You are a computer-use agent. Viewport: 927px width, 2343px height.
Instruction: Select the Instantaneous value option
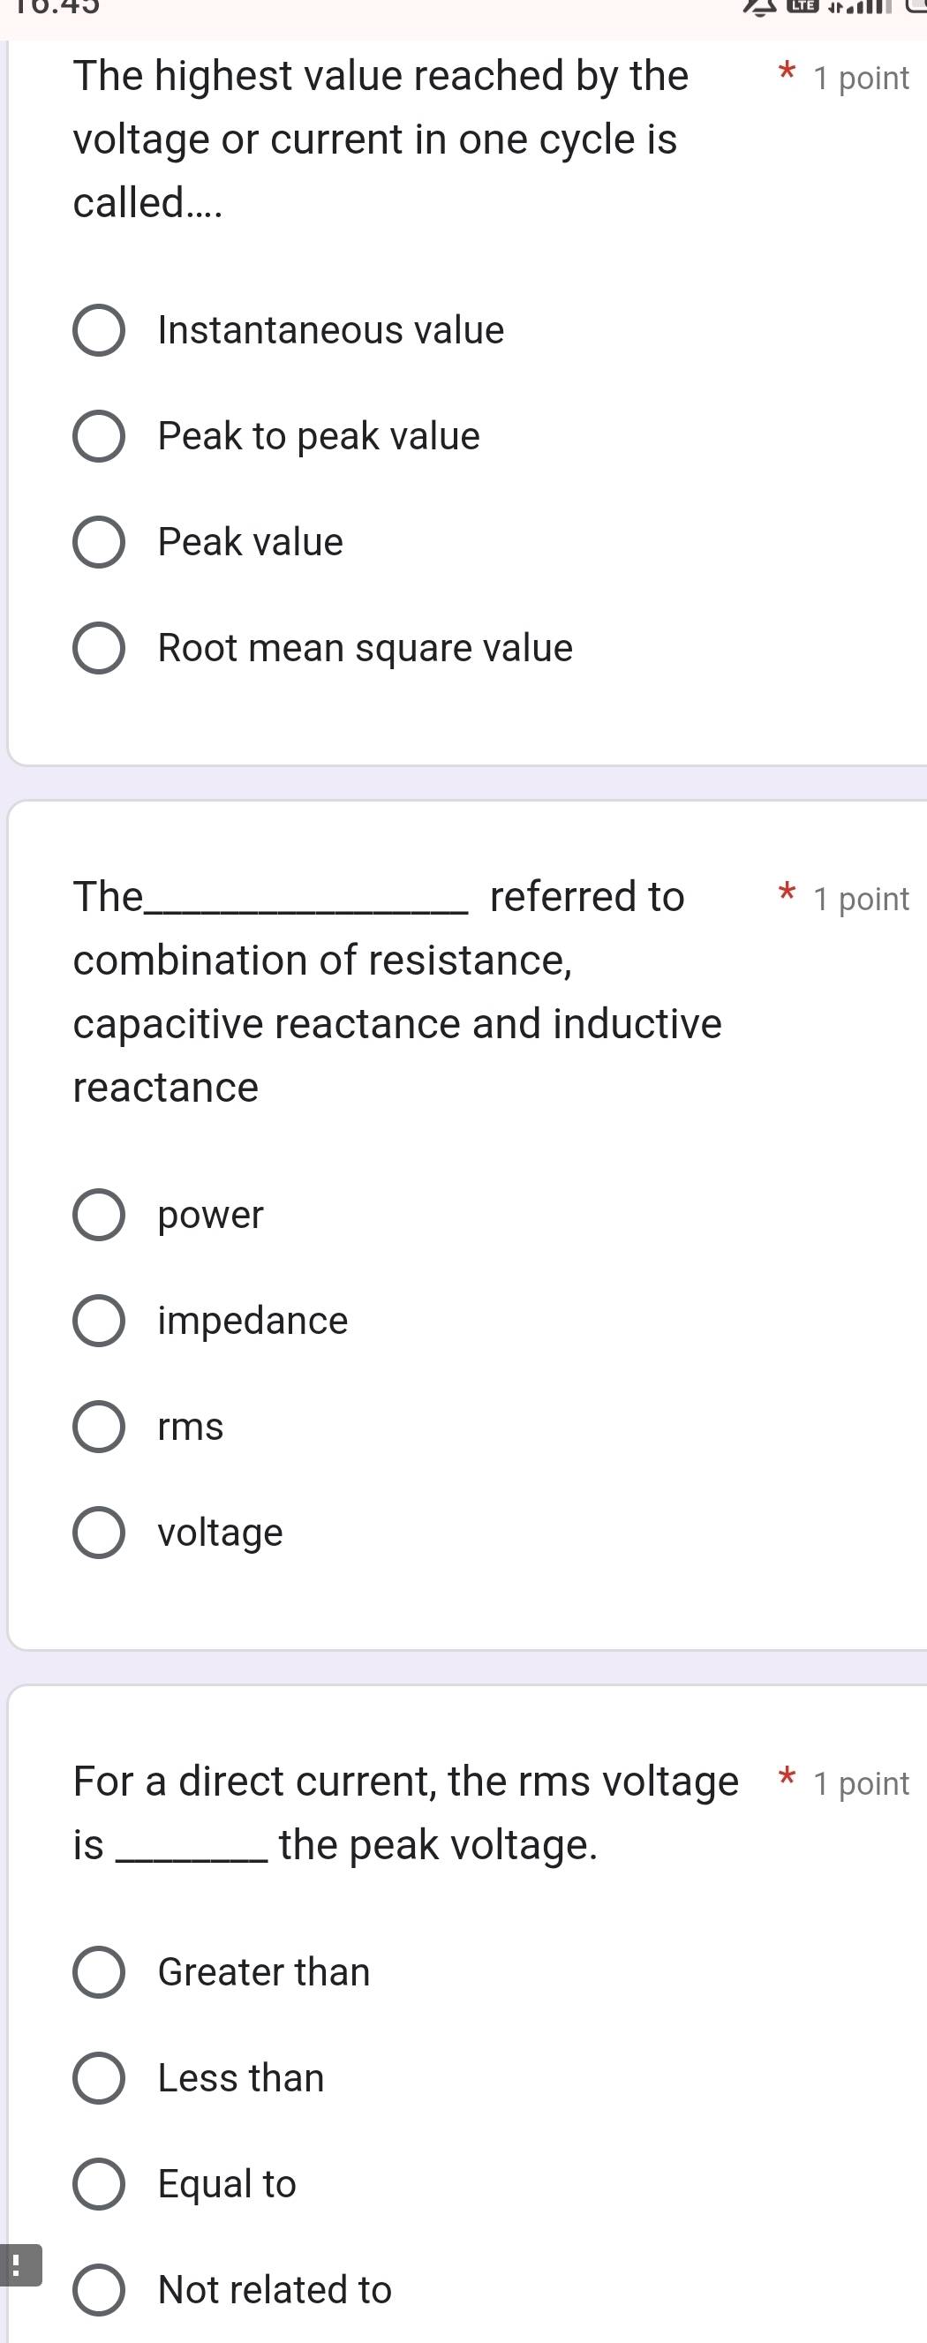[x=98, y=330]
